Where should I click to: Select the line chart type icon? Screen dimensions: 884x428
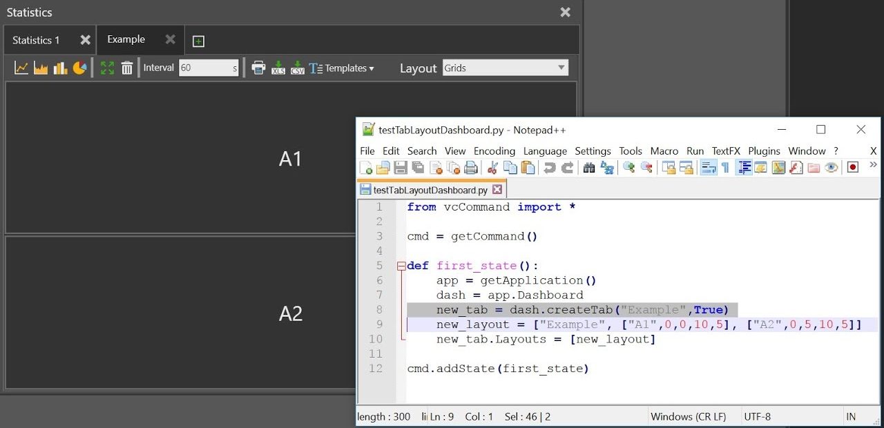(x=21, y=67)
